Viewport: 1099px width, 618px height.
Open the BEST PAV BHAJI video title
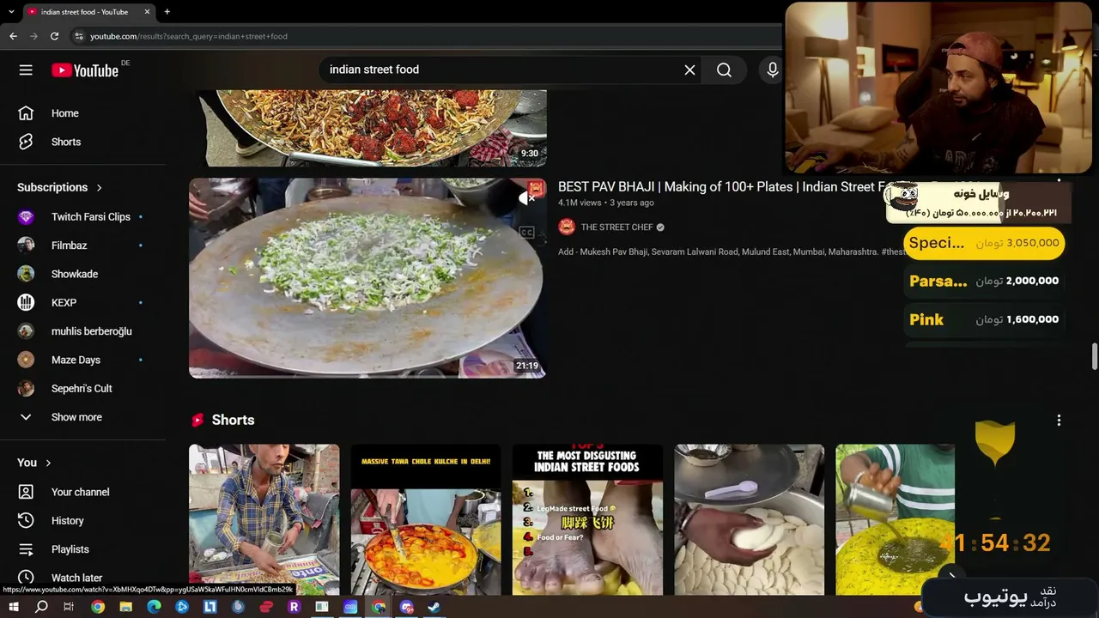tap(721, 187)
